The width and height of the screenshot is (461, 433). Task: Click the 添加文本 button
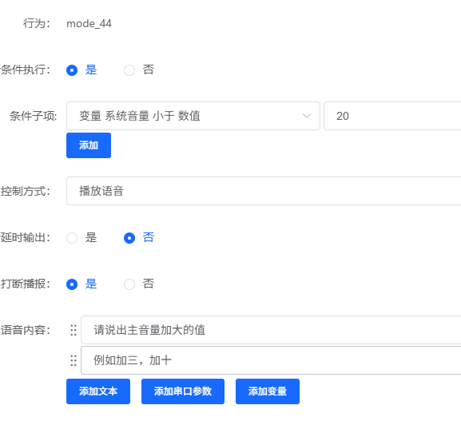coord(98,391)
